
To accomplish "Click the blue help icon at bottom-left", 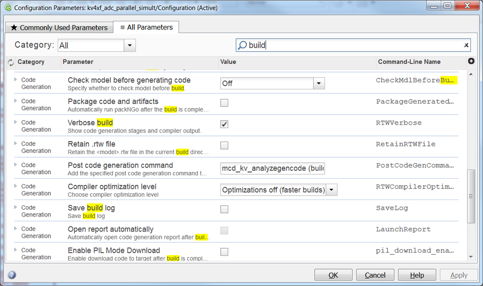I will (x=12, y=275).
